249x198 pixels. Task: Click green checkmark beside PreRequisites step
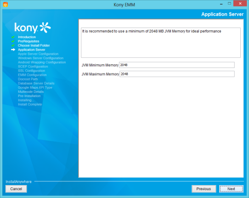[x=13, y=41]
